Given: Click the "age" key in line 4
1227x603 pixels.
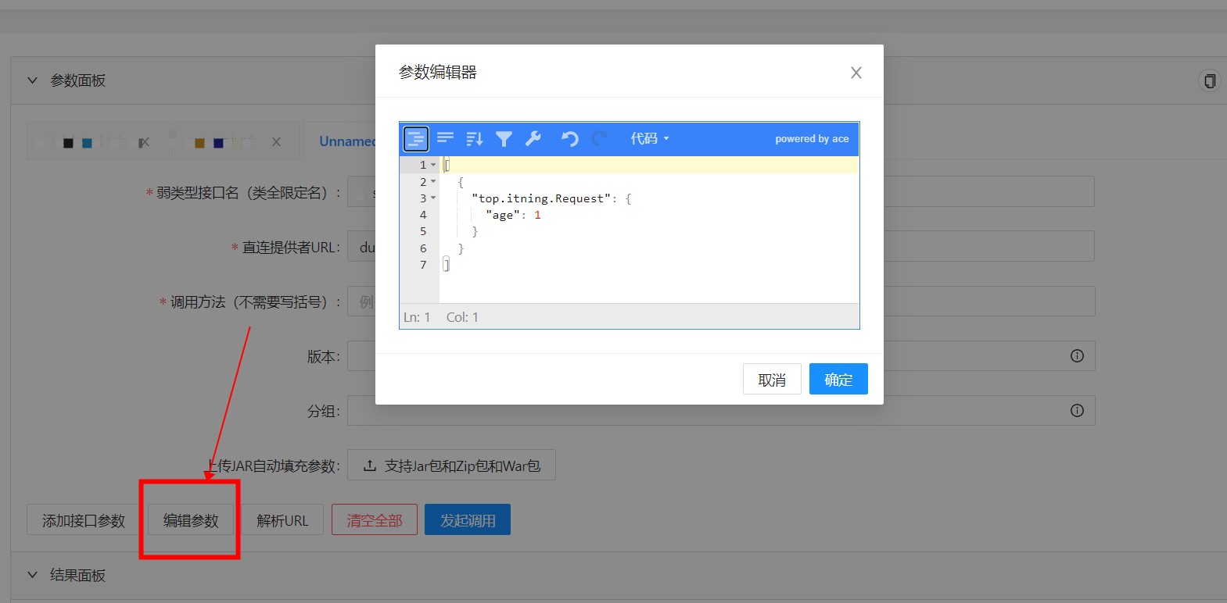Looking at the screenshot, I should pyautogui.click(x=503, y=215).
